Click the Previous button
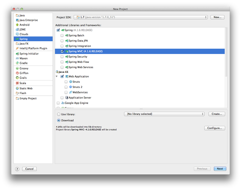 (202, 169)
